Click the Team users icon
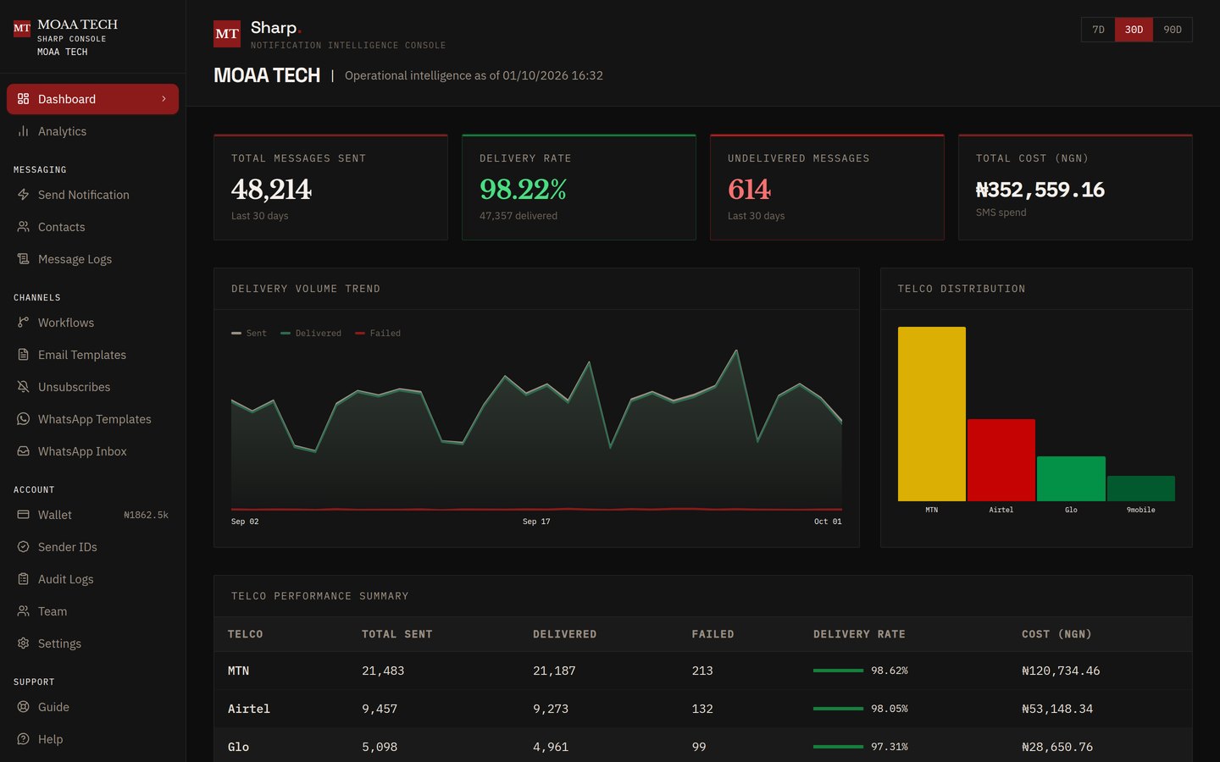 coord(23,611)
